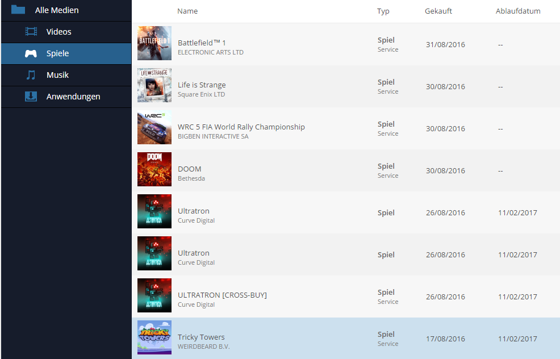The height and width of the screenshot is (359, 560).
Task: Open the Life is Strange cover thumbnail
Action: click(x=154, y=85)
